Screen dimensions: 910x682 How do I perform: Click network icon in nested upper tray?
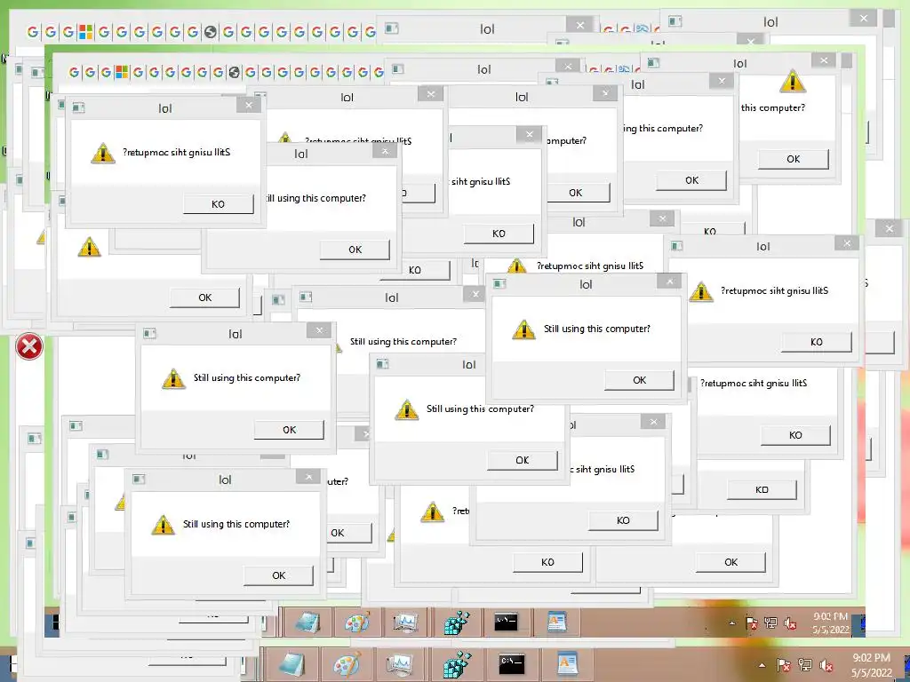click(x=770, y=623)
